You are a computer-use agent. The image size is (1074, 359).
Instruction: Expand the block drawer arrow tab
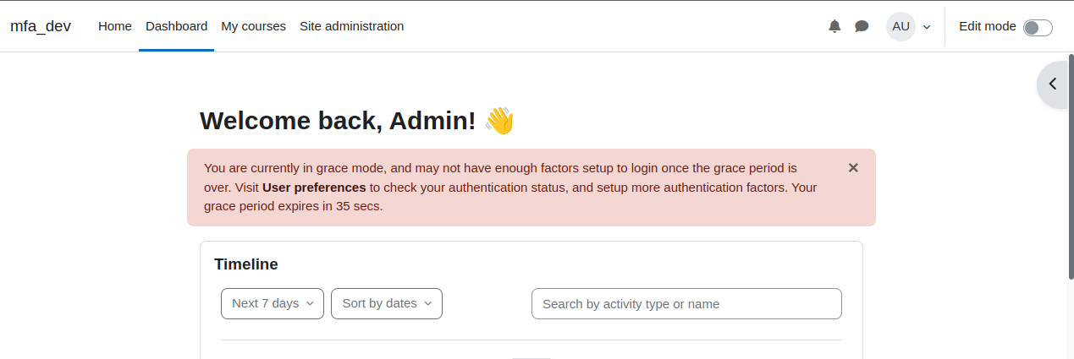point(1053,84)
